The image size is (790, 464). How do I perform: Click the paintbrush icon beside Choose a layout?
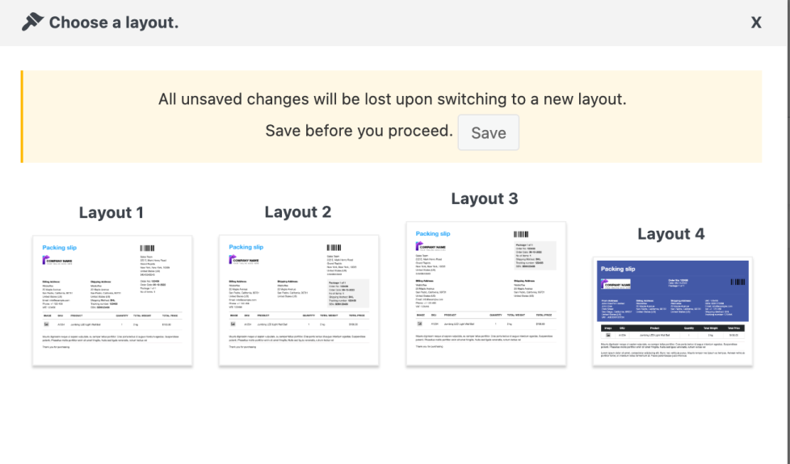click(x=32, y=22)
